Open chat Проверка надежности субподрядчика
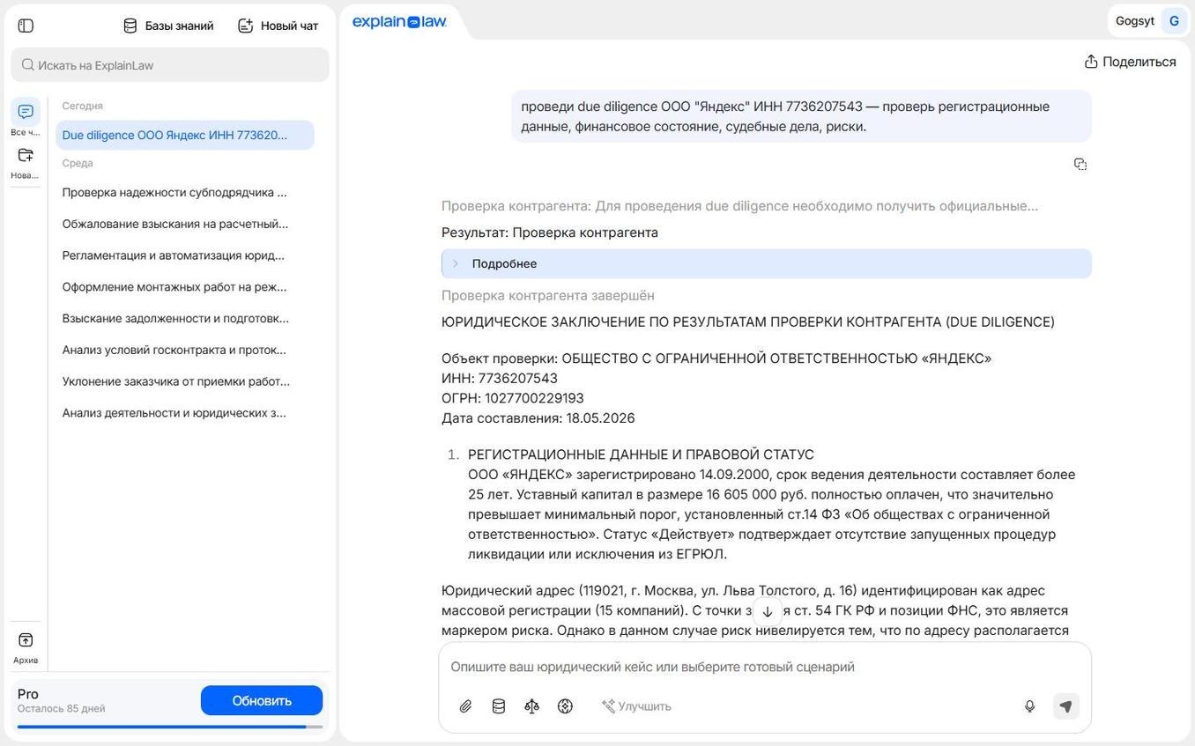This screenshot has height=746, width=1195. pos(174,192)
